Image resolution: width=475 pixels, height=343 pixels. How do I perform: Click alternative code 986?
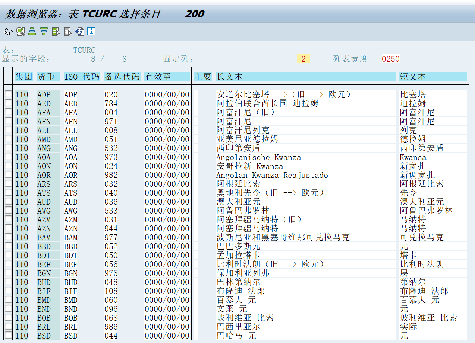[x=111, y=327]
